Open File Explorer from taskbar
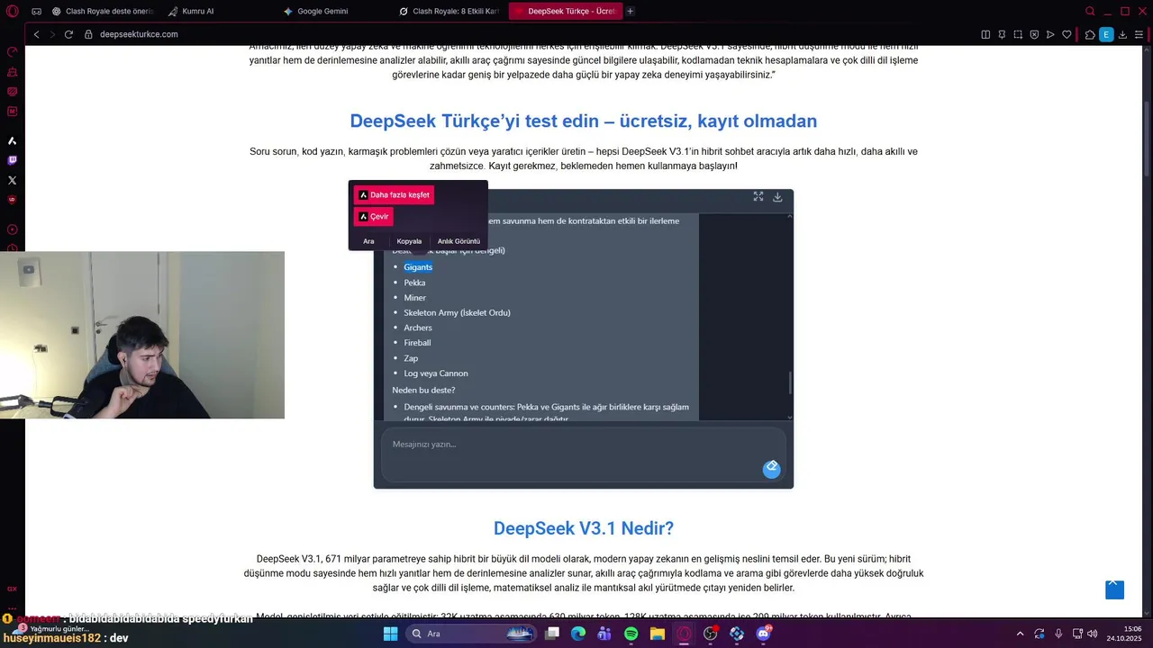Screen dimensions: 1153x648 (x=658, y=634)
